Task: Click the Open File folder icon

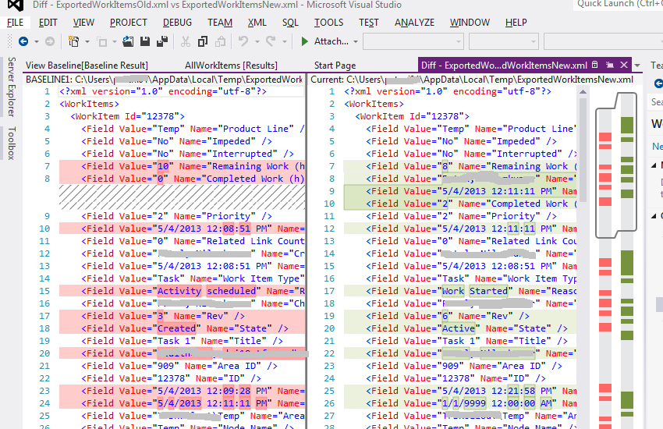Action: pos(128,41)
